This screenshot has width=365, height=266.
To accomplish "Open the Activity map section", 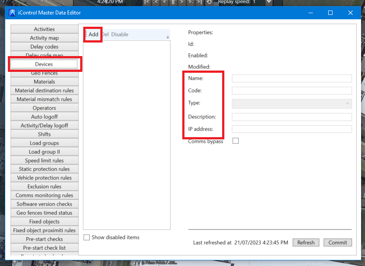I will (44, 38).
